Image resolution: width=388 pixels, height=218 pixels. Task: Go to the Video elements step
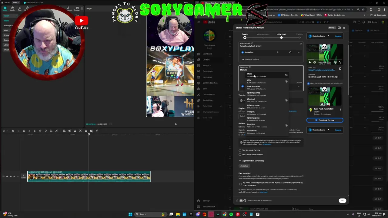coord(263,36)
